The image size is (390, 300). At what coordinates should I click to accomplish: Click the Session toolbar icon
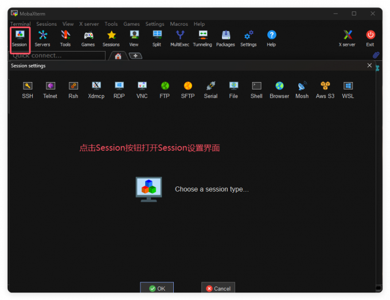pos(19,39)
